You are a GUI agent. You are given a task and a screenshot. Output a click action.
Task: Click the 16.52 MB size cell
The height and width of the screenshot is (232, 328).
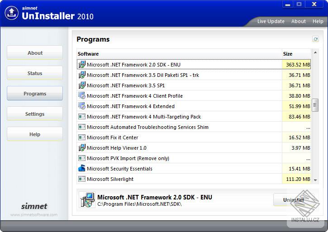(x=296, y=137)
